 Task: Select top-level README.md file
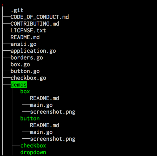25,37
